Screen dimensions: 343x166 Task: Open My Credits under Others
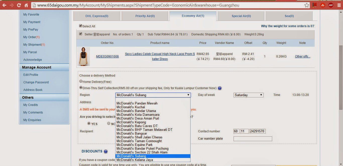31,105
